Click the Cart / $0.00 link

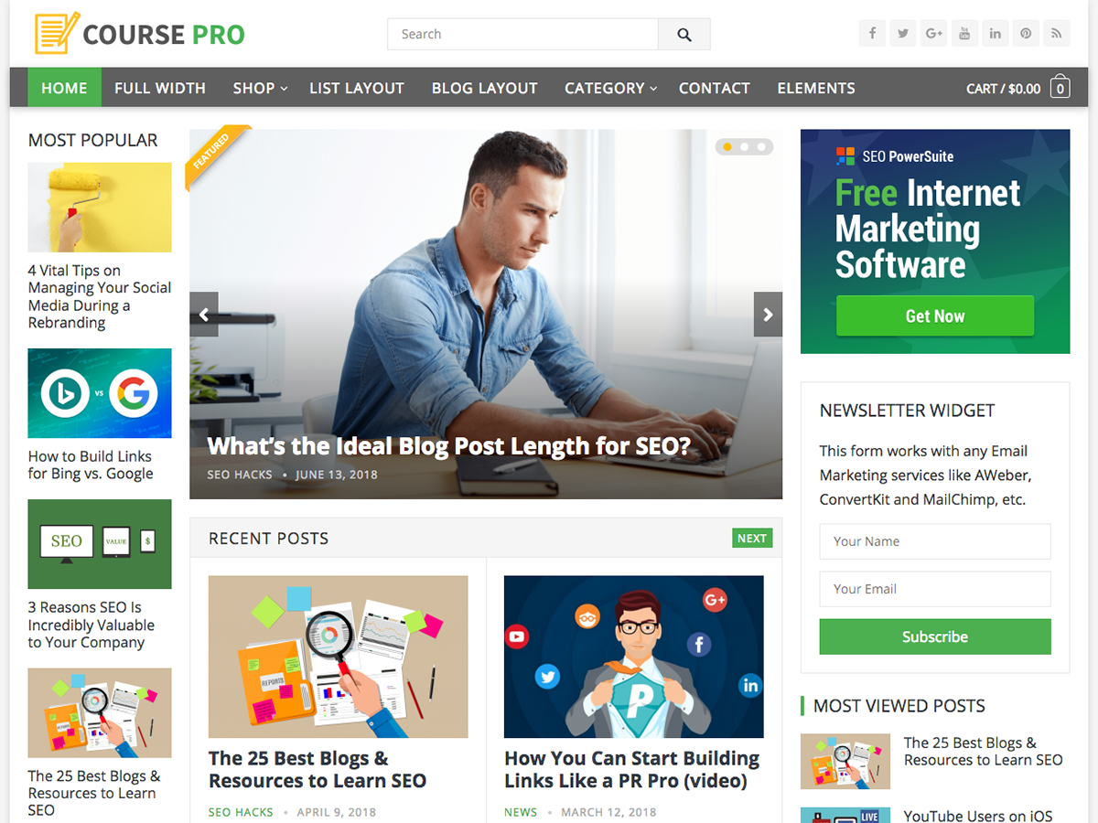(1003, 89)
